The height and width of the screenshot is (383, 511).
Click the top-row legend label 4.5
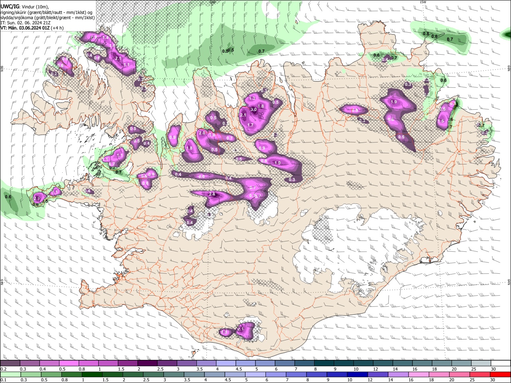(239, 369)
